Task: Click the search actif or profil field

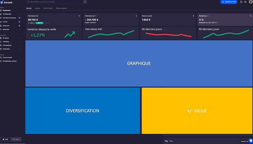Action: (x=56, y=2)
